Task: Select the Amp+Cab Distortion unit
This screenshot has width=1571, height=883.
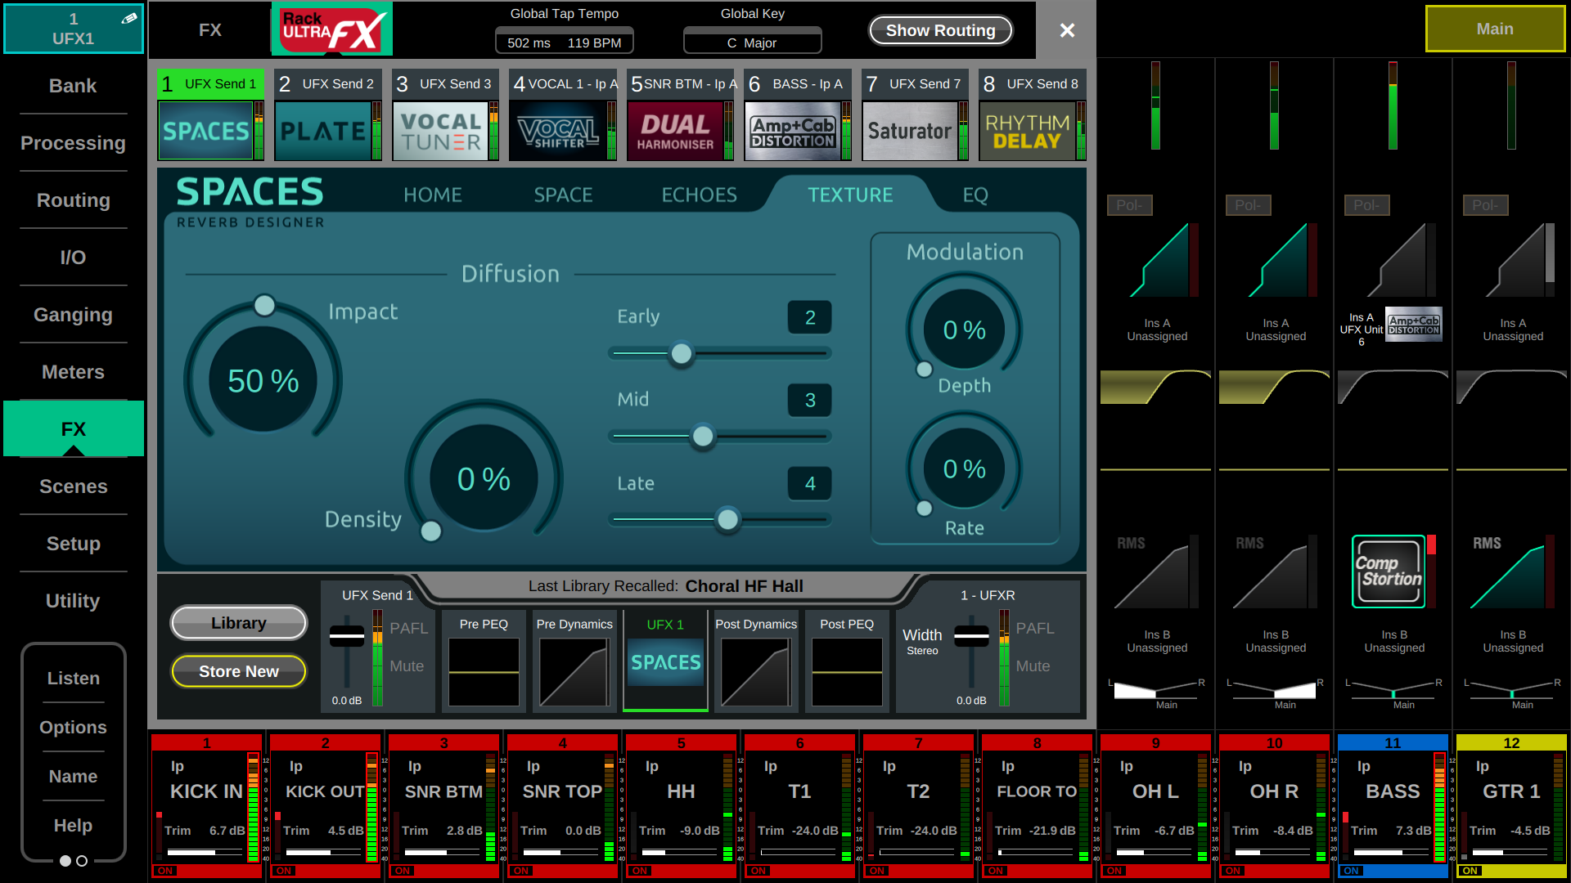Action: pos(792,131)
